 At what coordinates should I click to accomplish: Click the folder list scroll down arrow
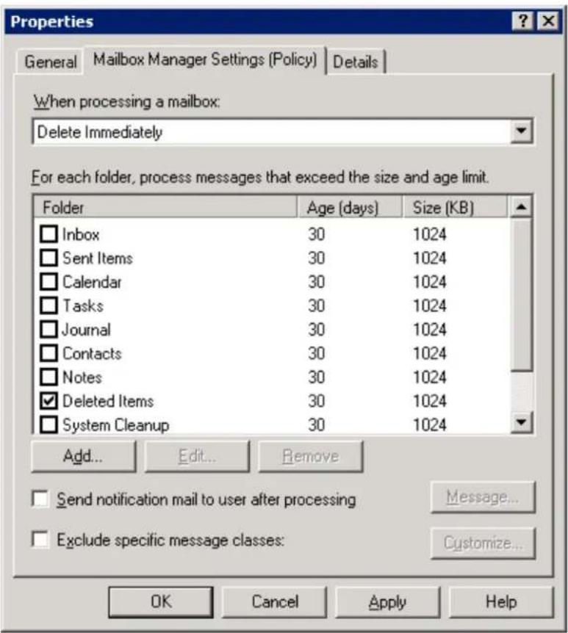[x=521, y=422]
